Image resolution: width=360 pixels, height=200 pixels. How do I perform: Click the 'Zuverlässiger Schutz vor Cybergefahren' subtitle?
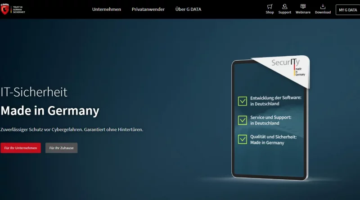[72, 129]
